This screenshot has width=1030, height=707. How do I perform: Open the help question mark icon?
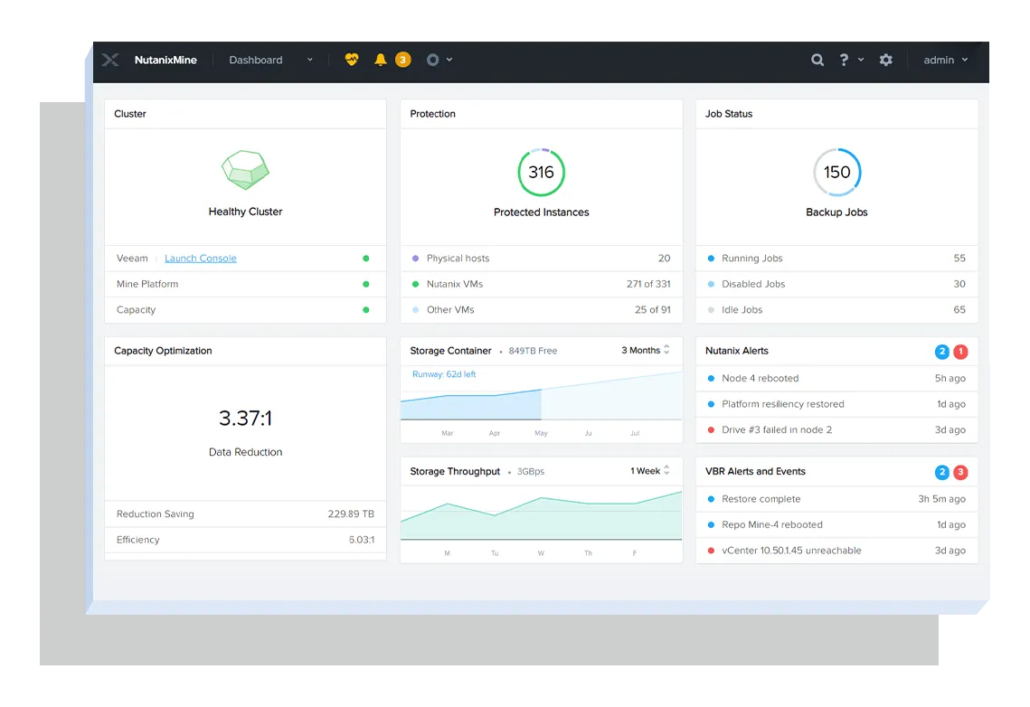click(844, 60)
